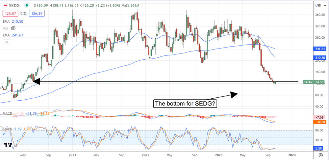This screenshot has height=160, width=329.
Task: Click the SEDG company logo icon
Action: [5, 5]
